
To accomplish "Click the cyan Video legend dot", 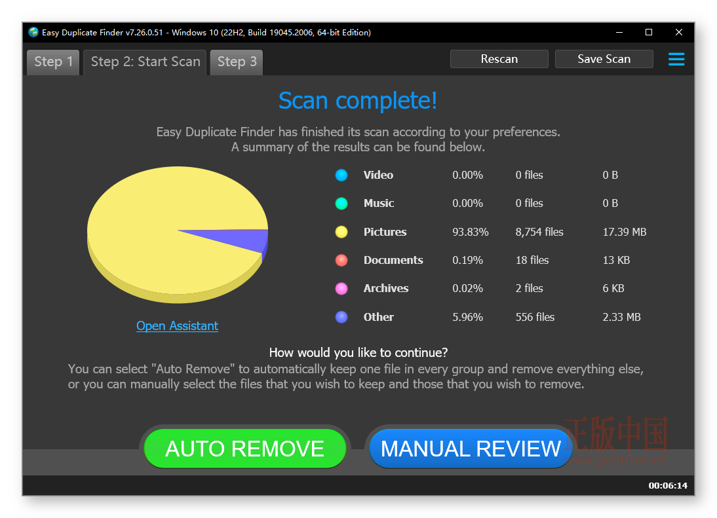I will [x=341, y=175].
